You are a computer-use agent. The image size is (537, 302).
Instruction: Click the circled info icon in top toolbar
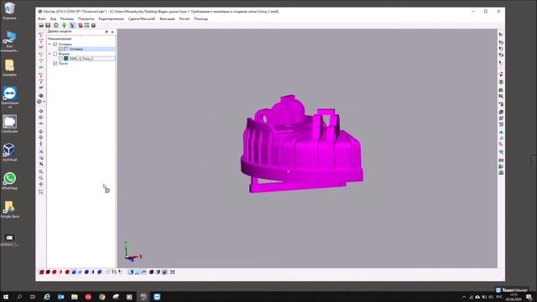pos(56,26)
